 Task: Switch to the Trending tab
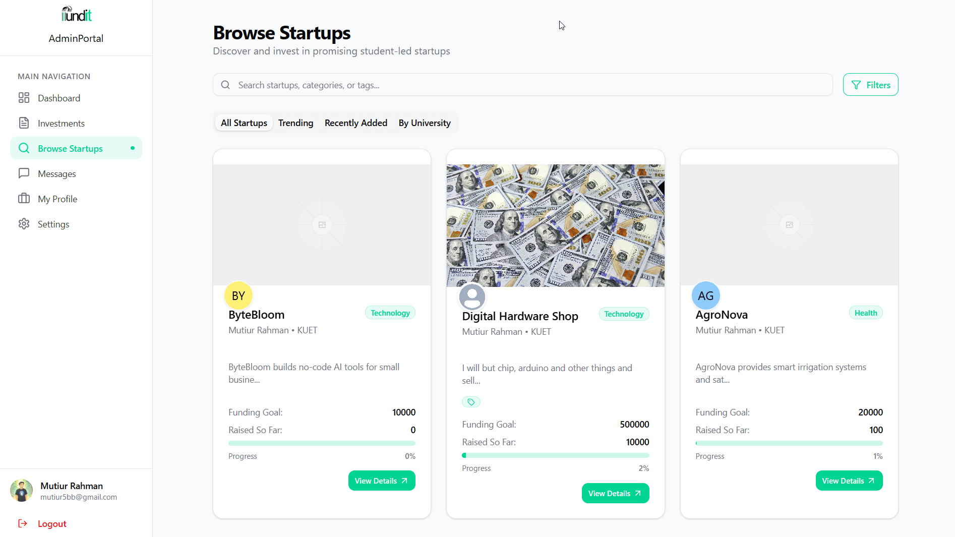click(x=295, y=123)
